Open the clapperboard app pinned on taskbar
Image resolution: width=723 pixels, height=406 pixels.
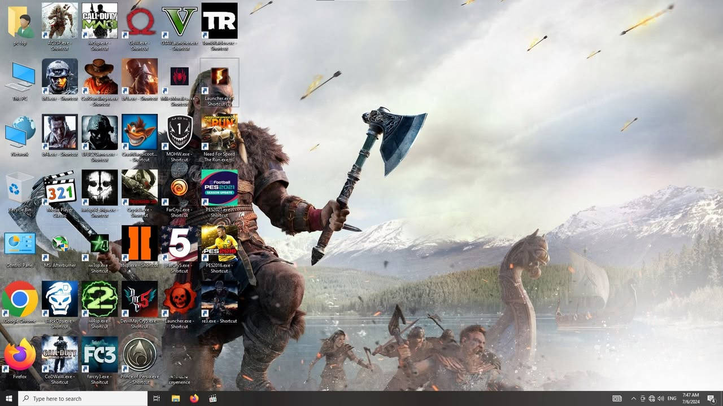point(213,399)
